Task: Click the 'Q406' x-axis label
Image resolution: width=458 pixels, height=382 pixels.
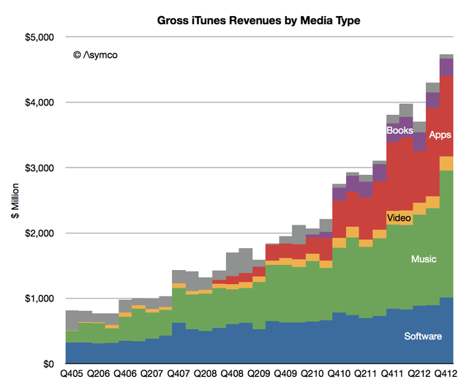Action: [125, 373]
